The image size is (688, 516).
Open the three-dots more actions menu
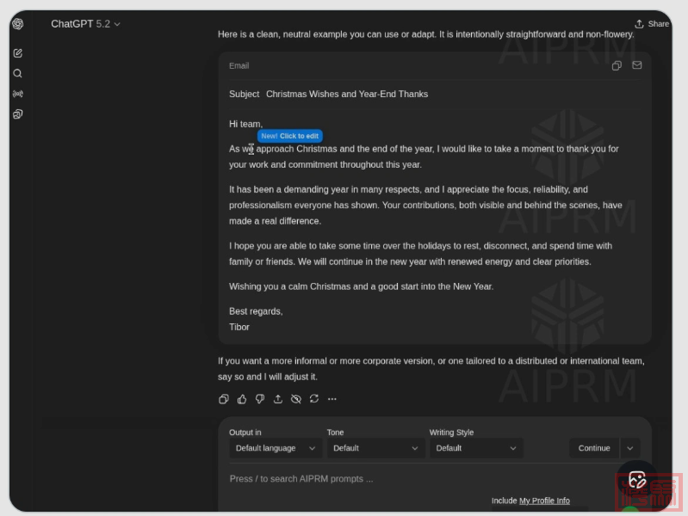[332, 399]
